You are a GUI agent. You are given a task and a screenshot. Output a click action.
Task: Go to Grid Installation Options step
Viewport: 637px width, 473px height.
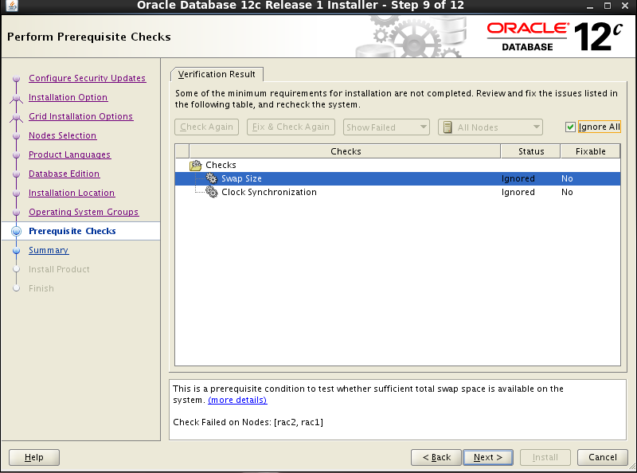pos(81,116)
